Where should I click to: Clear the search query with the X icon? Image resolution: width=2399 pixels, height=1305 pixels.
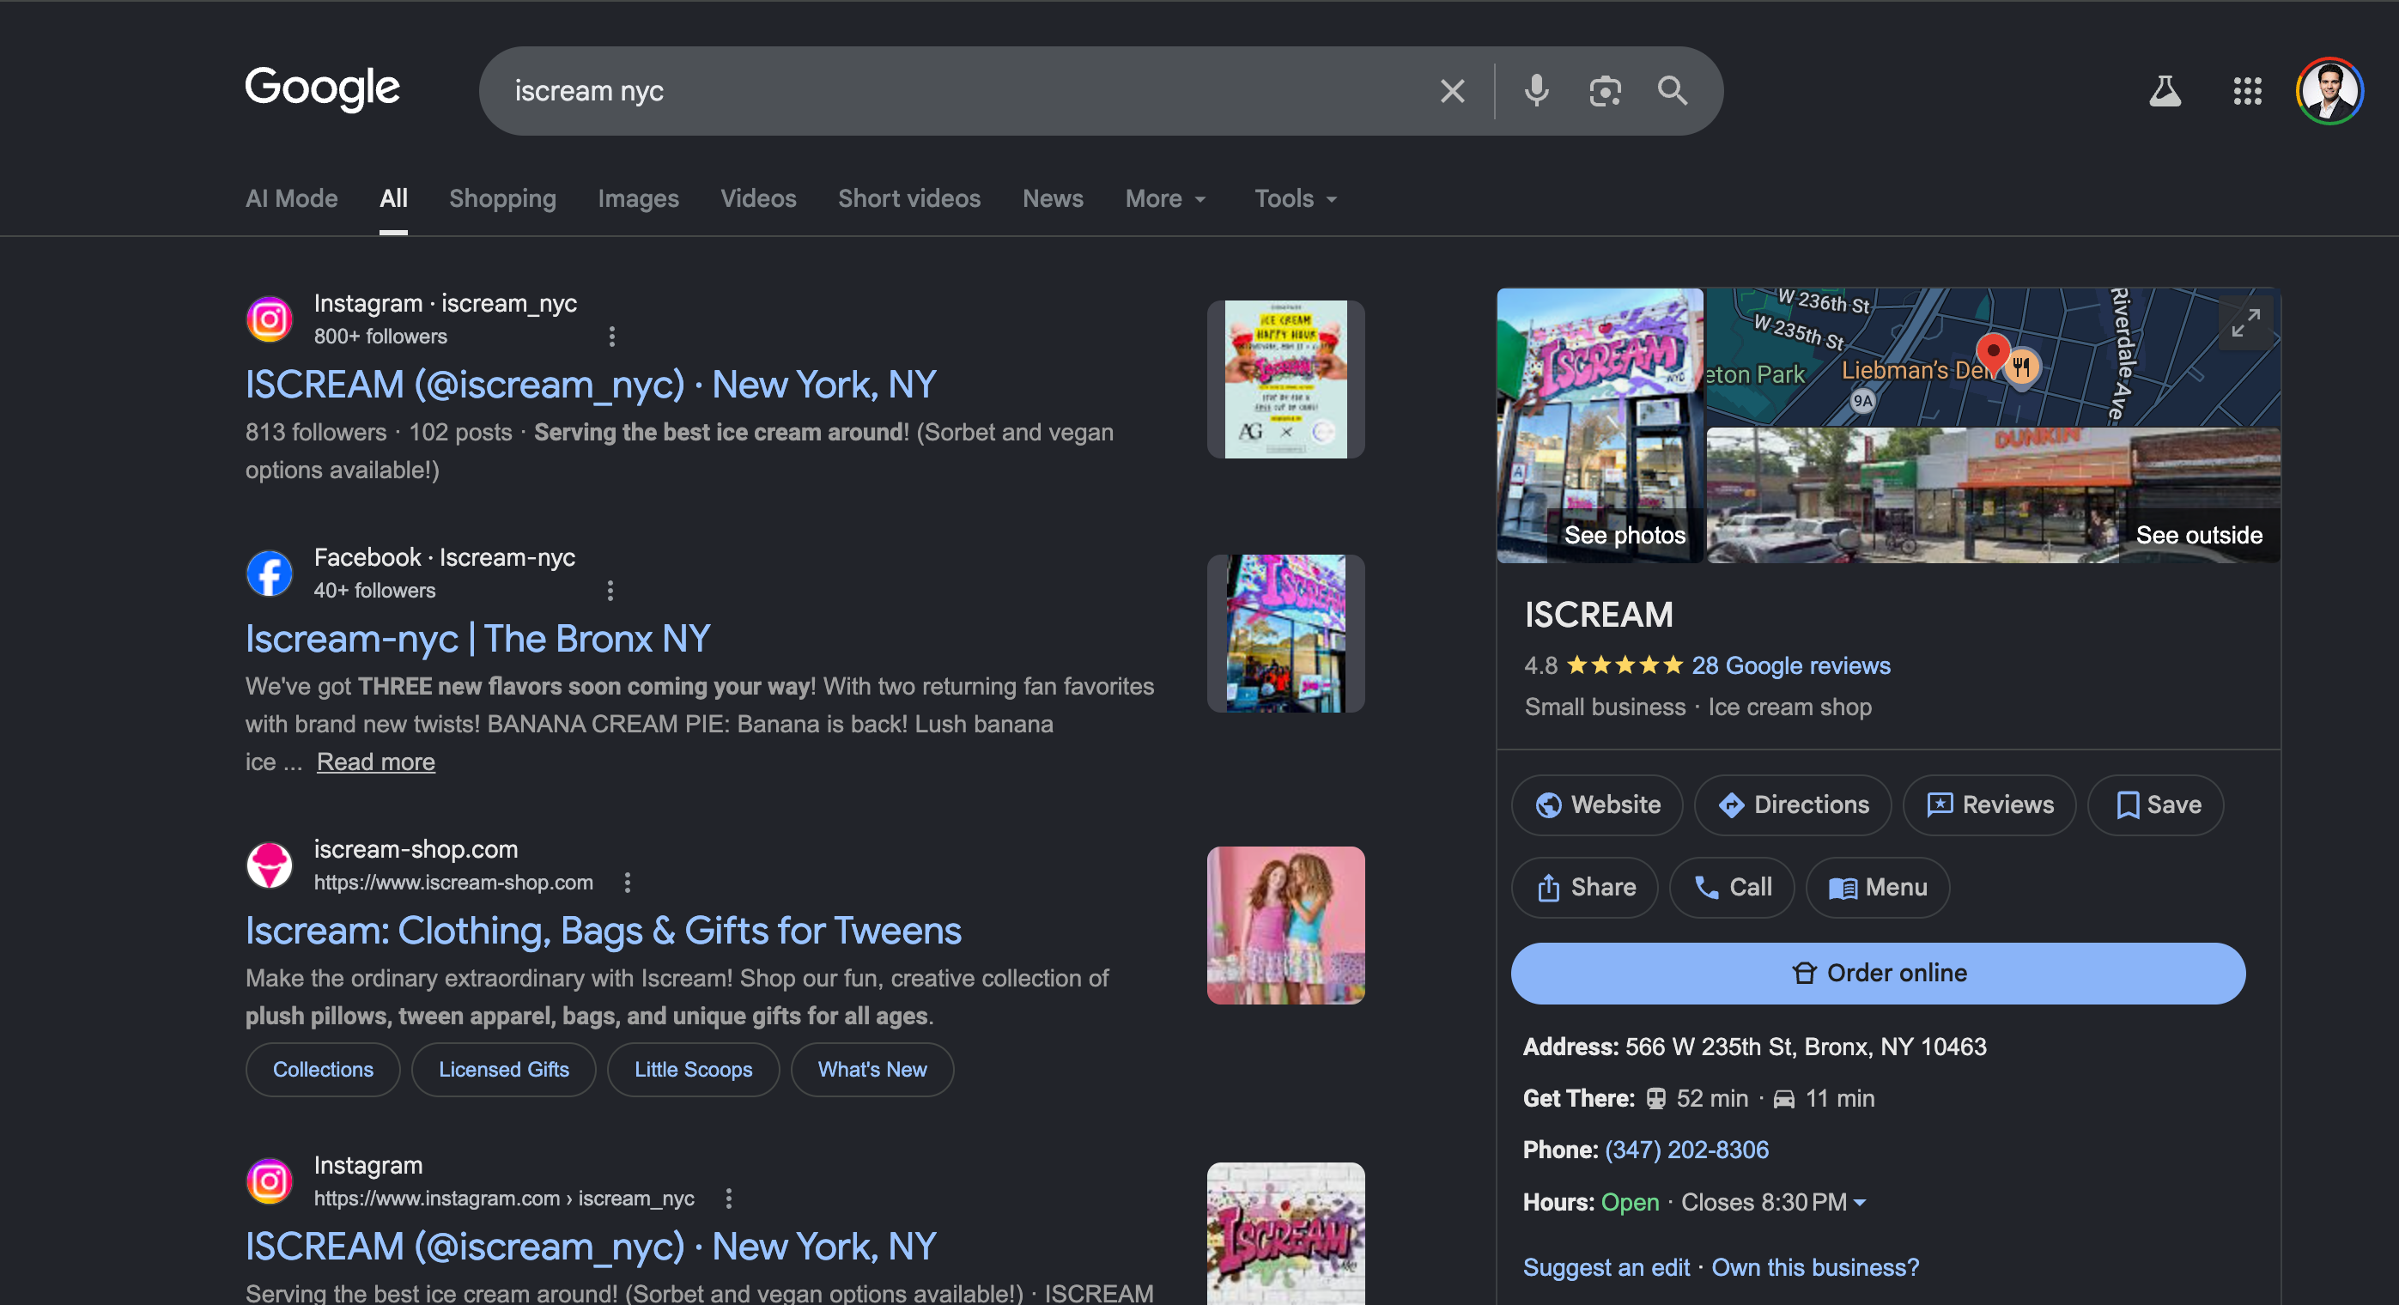coord(1452,91)
